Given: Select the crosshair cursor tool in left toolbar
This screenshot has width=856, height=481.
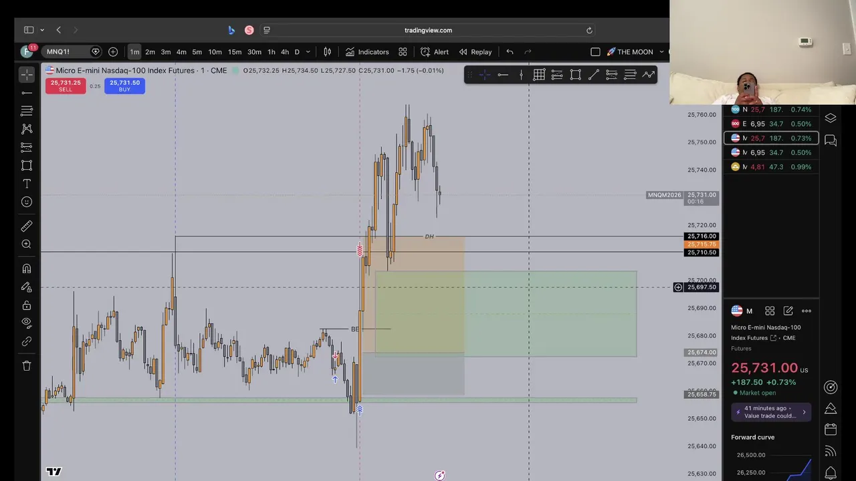Looking at the screenshot, I should [x=27, y=74].
